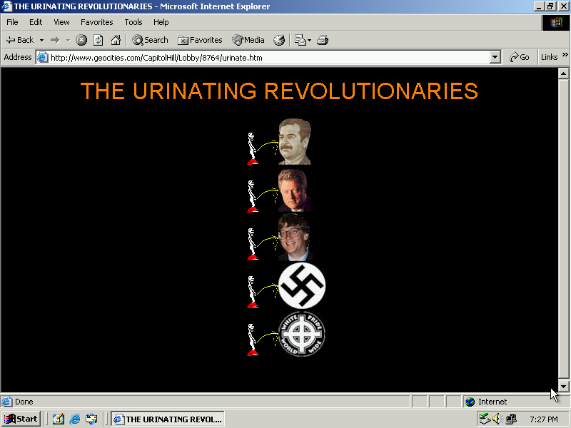Click the stick figure beside the glasses portrait
Image resolution: width=571 pixels, height=428 pixels.
pyautogui.click(x=253, y=244)
